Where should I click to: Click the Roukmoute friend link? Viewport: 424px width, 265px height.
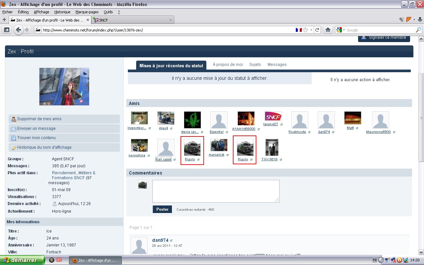point(297,132)
